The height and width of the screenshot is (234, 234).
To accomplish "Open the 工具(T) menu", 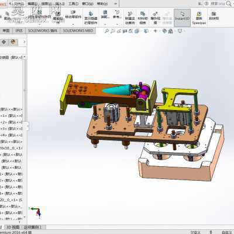I will (x=73, y=4).
